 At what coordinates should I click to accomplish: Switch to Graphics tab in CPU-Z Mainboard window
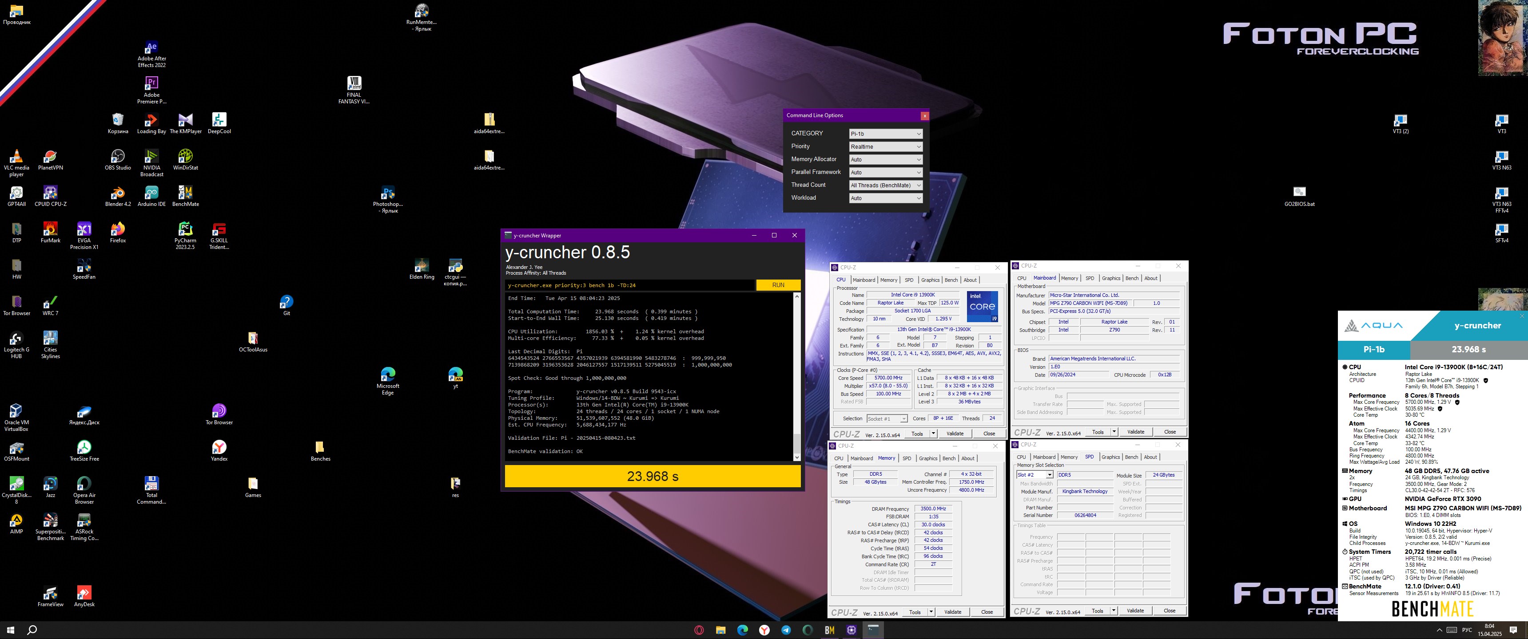click(1110, 278)
